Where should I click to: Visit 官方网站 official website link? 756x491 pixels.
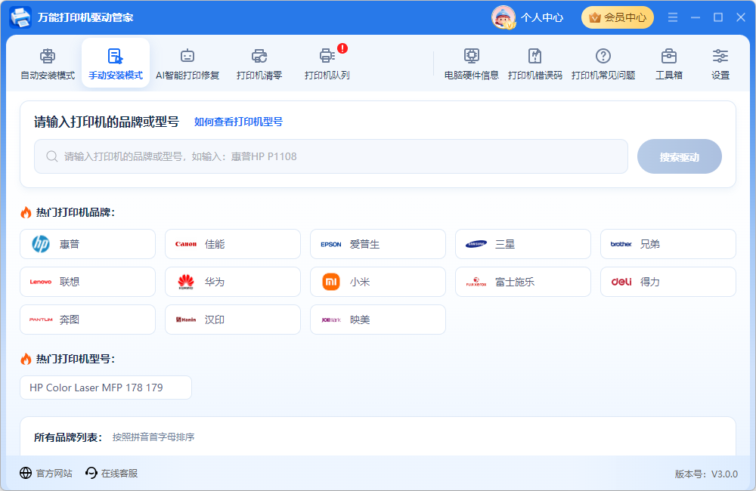(46, 473)
